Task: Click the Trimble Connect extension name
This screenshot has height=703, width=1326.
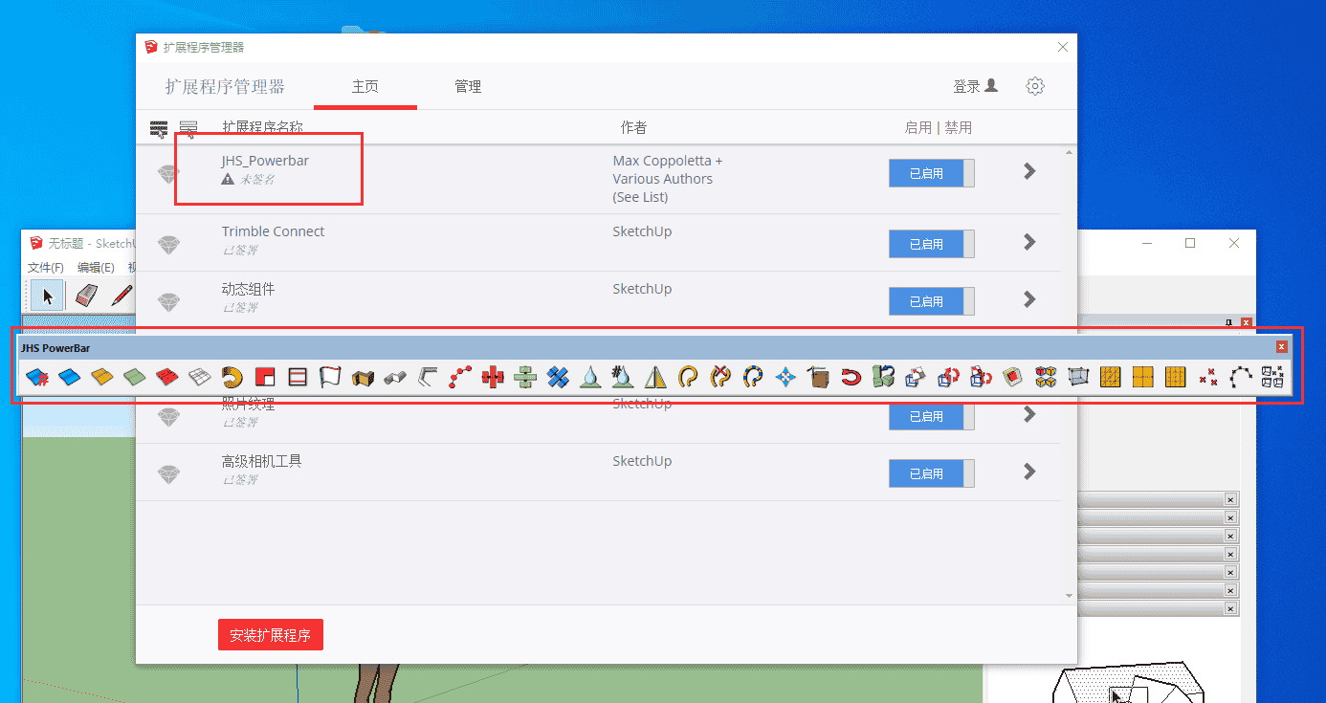Action: (x=273, y=231)
